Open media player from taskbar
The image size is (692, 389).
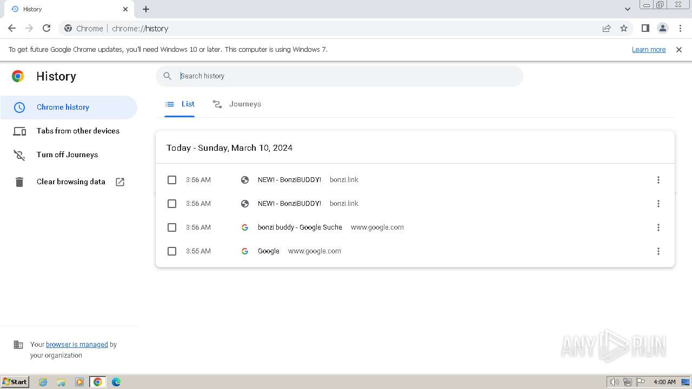(x=79, y=382)
